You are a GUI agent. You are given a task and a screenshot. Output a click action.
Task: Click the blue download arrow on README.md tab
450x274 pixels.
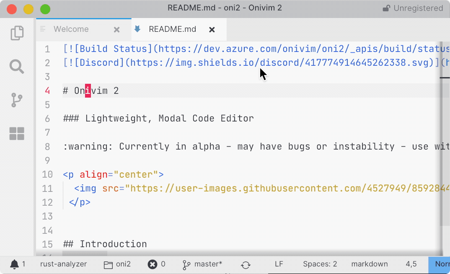(x=138, y=29)
